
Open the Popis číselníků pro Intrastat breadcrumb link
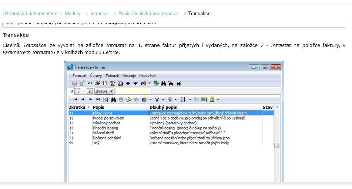(148, 13)
